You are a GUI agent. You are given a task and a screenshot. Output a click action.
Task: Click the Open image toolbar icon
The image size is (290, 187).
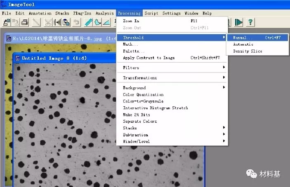pos(7,22)
